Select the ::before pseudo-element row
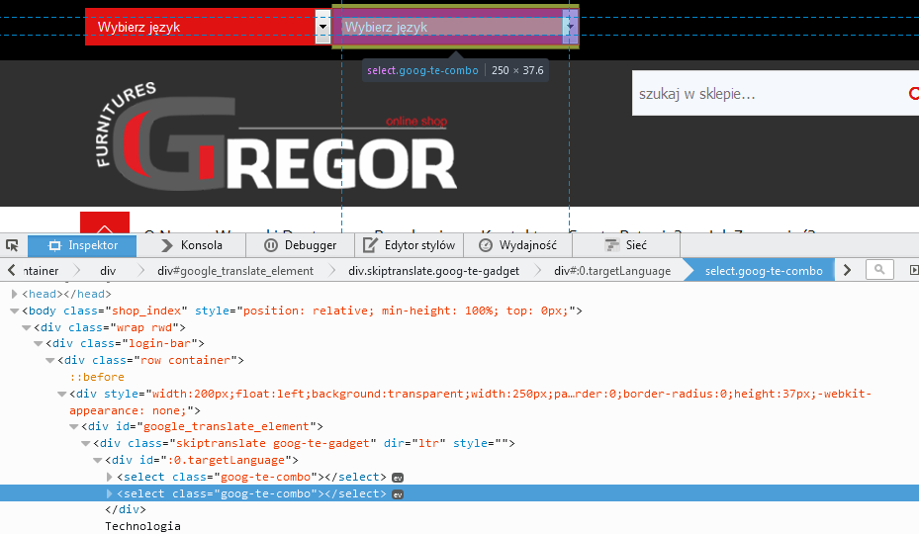 click(x=97, y=377)
